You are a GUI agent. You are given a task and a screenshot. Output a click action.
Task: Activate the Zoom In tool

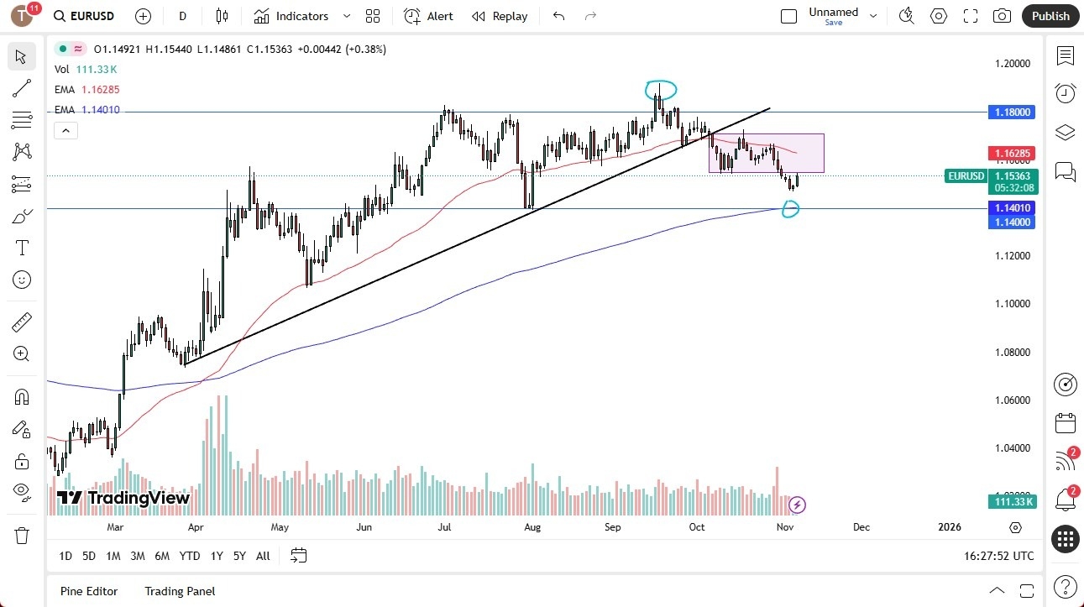(x=21, y=353)
